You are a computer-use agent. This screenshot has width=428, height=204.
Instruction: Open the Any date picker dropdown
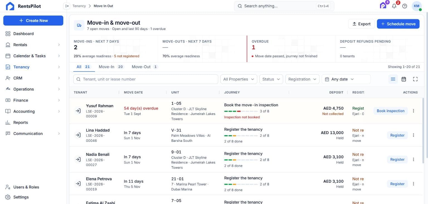(x=346, y=79)
